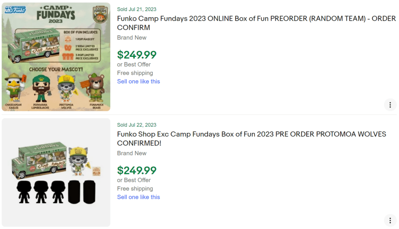399x229 pixels.
Task: Click the Protomoa Wolves box thumbnail
Action: 56,171
